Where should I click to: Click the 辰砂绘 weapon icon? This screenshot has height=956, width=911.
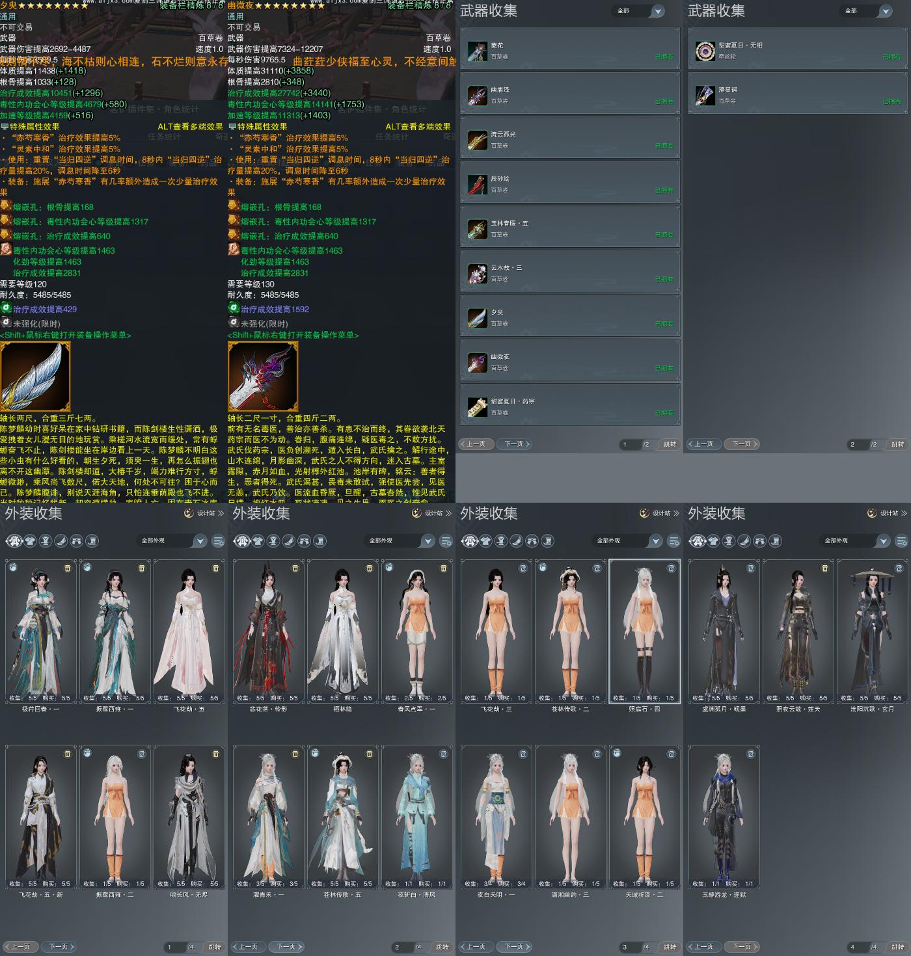(x=477, y=185)
